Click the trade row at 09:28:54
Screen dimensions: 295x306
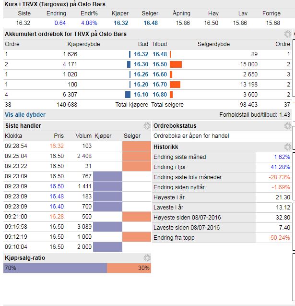[x=77, y=146]
